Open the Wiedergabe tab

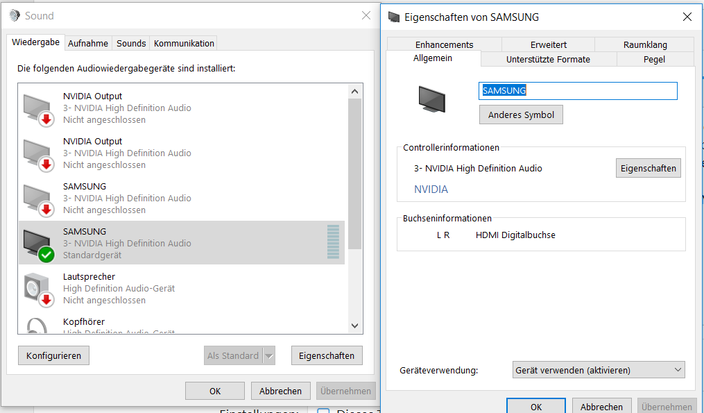[x=35, y=42]
